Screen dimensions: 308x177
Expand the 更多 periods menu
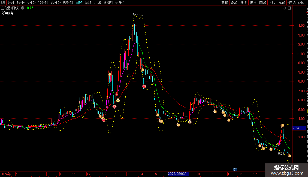point(120,2)
